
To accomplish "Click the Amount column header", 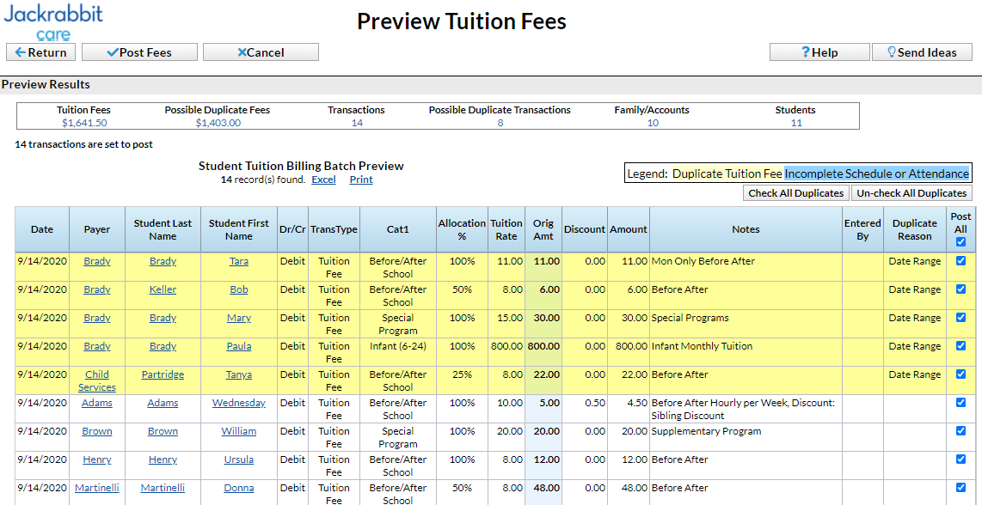I will pyautogui.click(x=629, y=229).
